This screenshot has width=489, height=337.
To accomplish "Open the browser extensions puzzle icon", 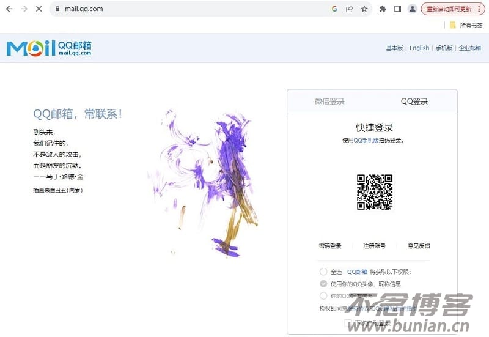I will tap(383, 9).
